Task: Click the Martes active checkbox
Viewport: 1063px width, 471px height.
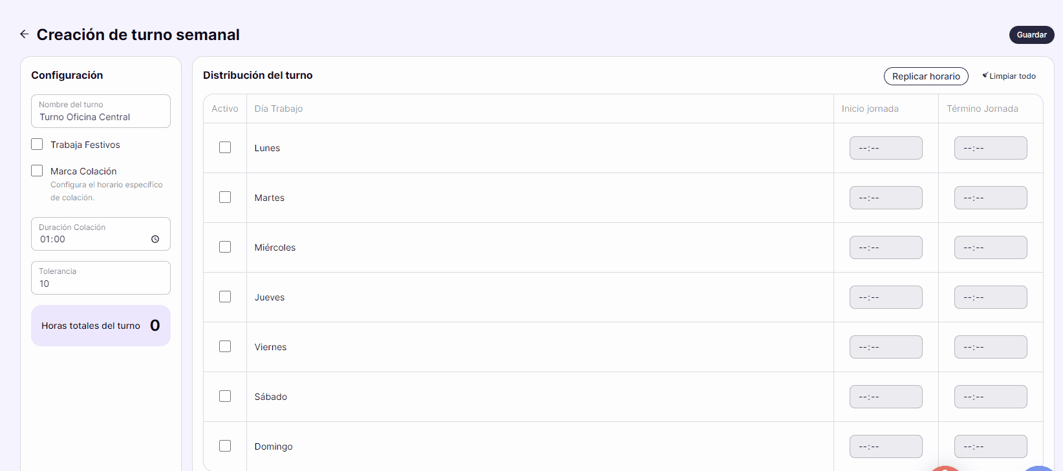Action: point(225,197)
